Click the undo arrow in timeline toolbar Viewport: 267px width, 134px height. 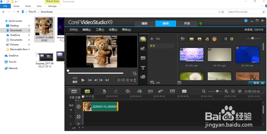[104, 91]
